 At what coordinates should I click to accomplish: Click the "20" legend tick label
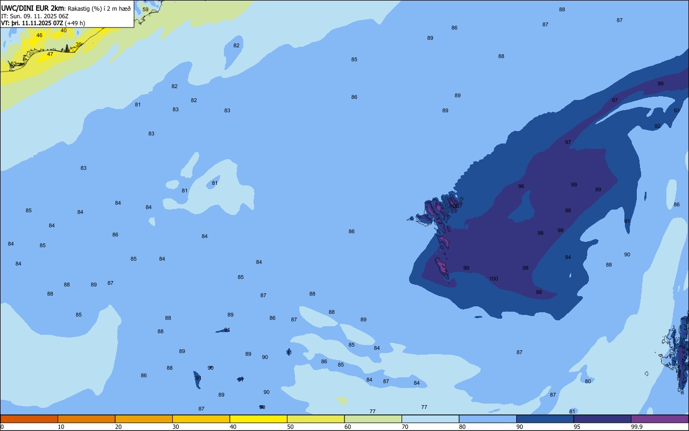point(118,427)
